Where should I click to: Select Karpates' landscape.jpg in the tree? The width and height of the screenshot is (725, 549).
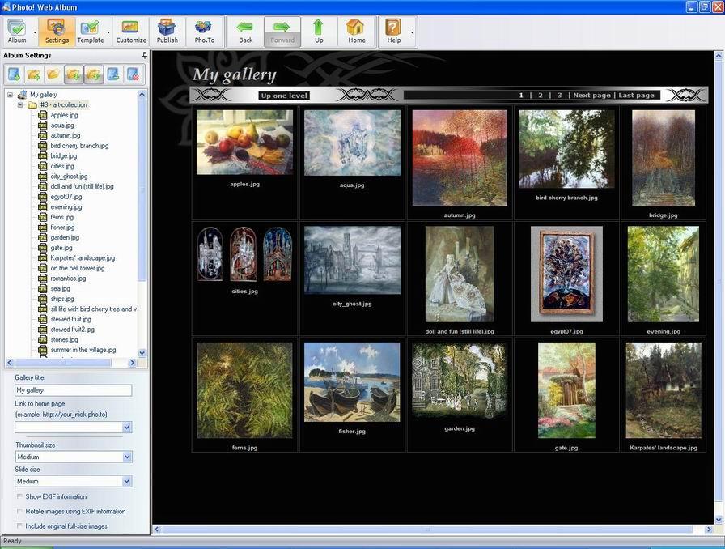click(x=83, y=257)
